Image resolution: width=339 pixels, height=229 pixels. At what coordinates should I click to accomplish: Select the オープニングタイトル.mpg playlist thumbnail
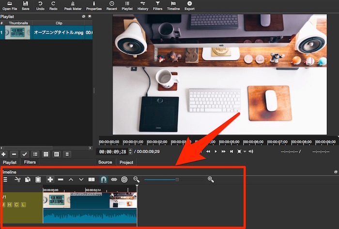[x=18, y=33]
